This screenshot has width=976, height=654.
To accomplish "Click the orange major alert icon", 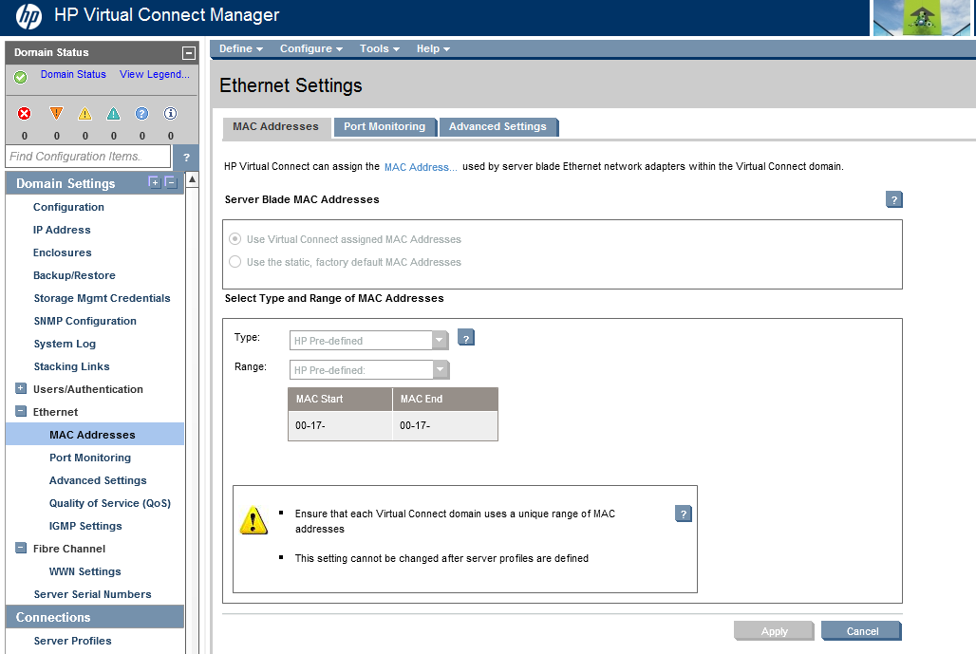I will pyautogui.click(x=56, y=113).
